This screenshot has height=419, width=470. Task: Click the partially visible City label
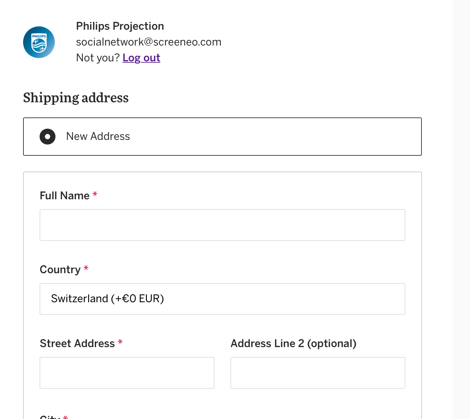coord(50,417)
